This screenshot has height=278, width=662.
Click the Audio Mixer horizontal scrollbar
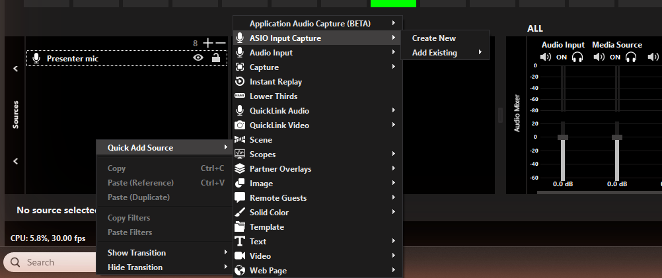[x=599, y=192]
